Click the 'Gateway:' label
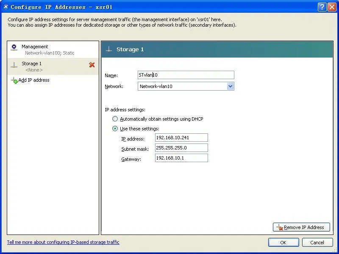 (x=131, y=160)
